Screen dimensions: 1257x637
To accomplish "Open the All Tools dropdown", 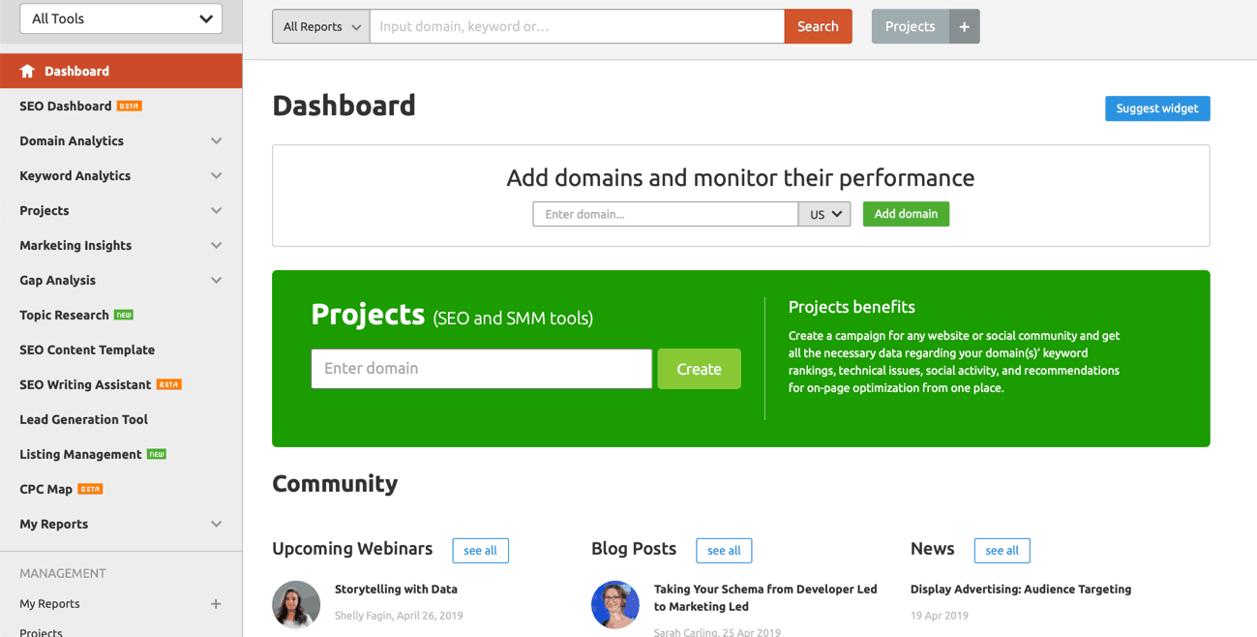I will coord(120,18).
